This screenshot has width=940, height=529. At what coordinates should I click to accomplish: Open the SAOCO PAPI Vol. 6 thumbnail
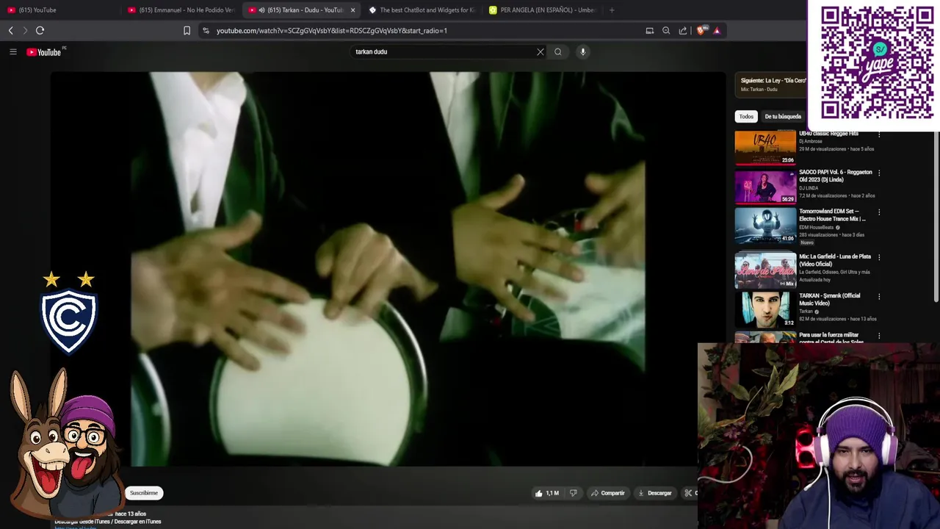click(x=765, y=187)
